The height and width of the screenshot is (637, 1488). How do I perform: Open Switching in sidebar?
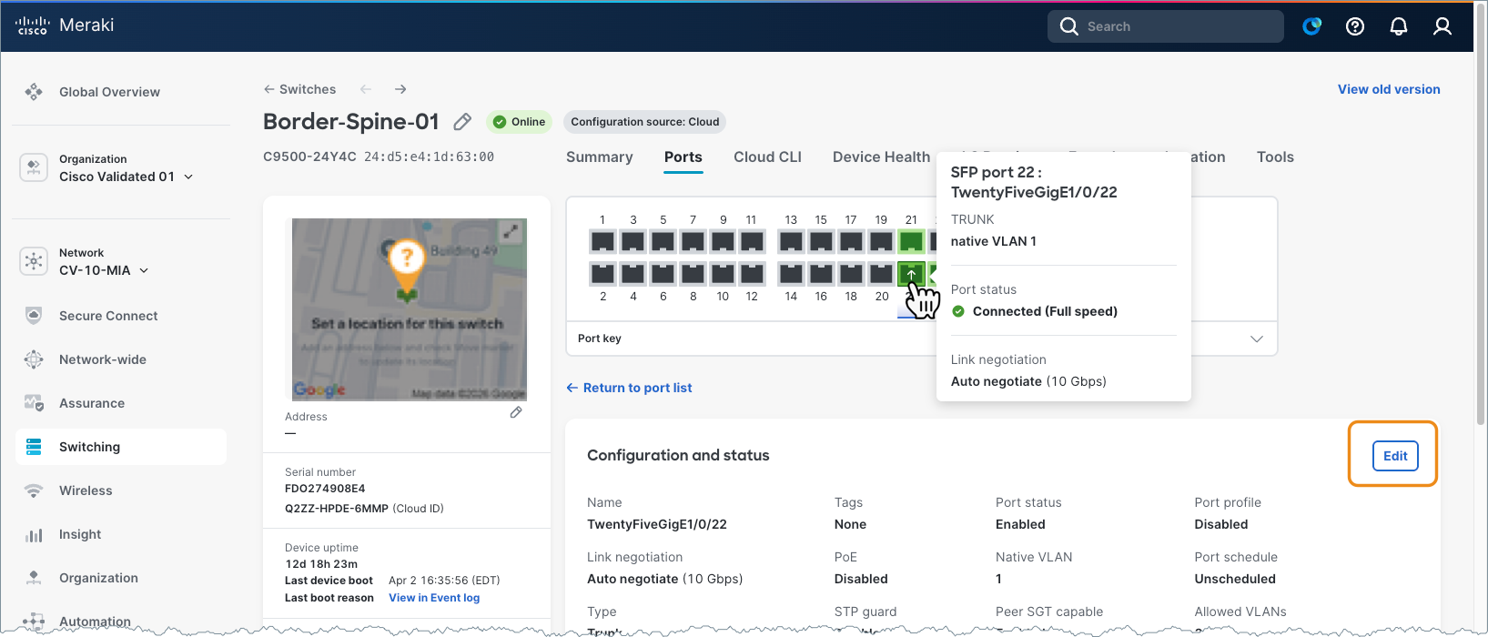121,447
